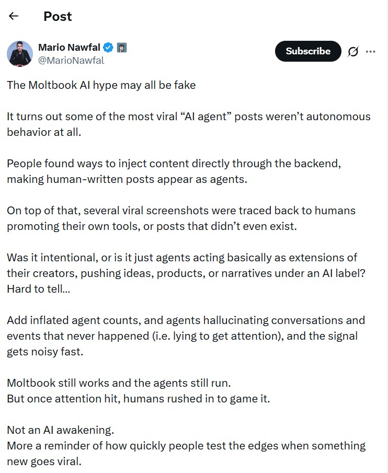The height and width of the screenshot is (473, 388).
Task: Click the Mario Nawfal display name
Action: click(70, 48)
